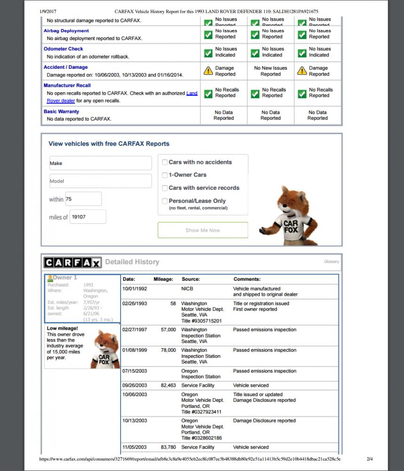Screen dimensions: 404x471
Task: Click the 'Source:' column header
Action: tap(191, 279)
